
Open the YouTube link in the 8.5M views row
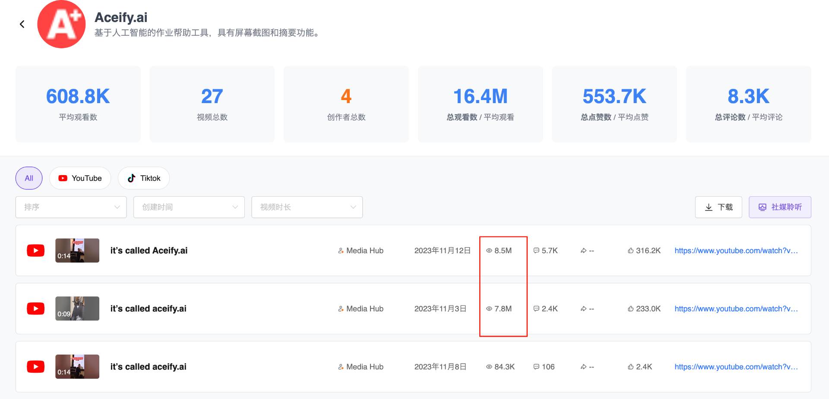(x=736, y=251)
